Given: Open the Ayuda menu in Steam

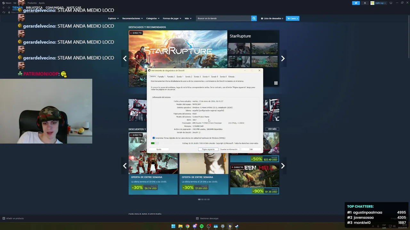Looking at the screenshot, I should click(x=42, y=3).
